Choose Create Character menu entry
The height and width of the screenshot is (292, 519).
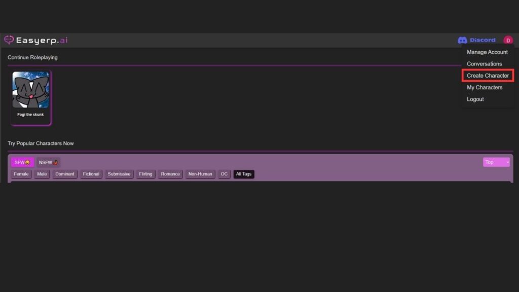coord(488,76)
